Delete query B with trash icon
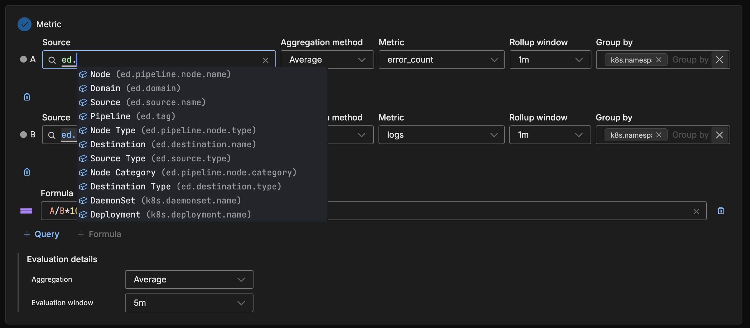 click(x=27, y=172)
